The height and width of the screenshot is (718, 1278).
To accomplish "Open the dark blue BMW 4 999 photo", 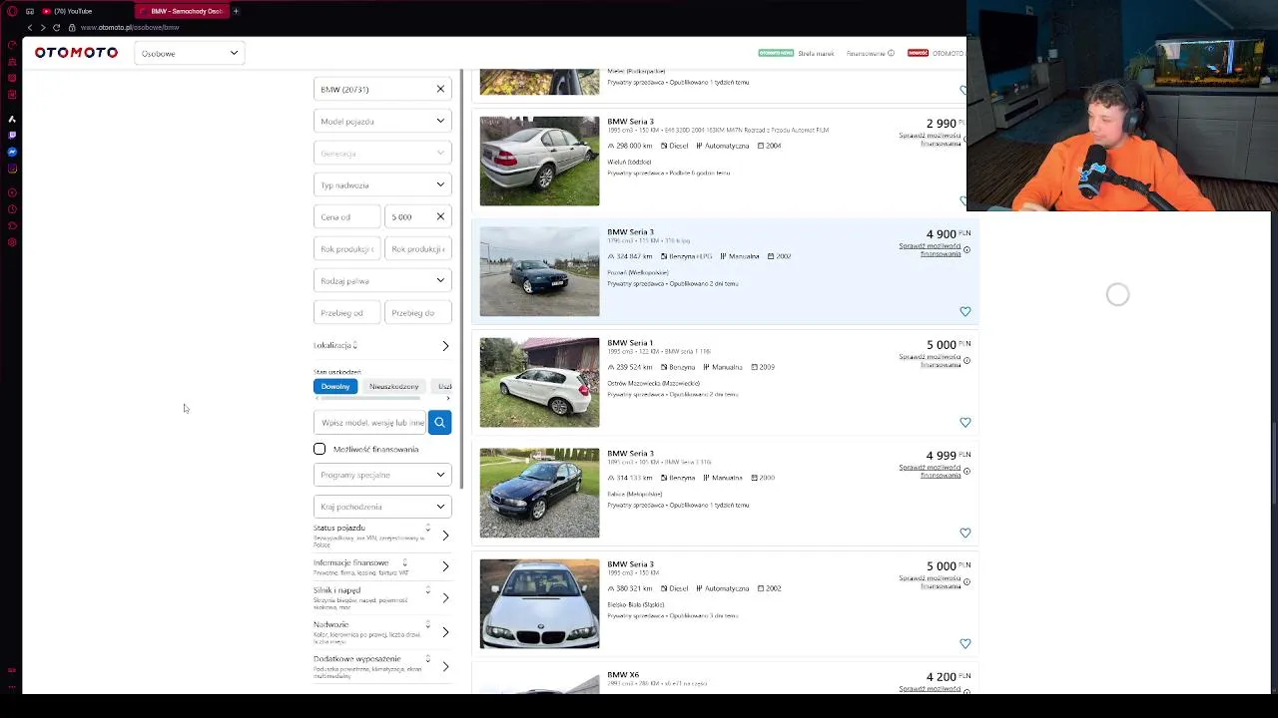I will point(539,493).
